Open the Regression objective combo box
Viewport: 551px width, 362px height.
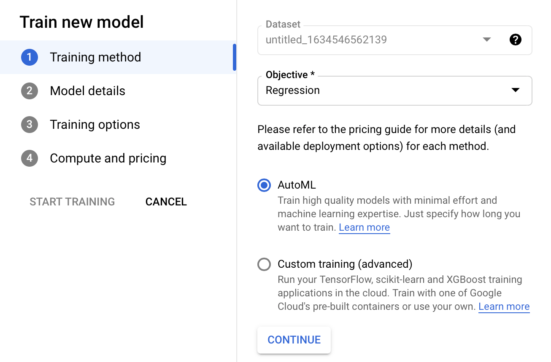(x=380, y=90)
